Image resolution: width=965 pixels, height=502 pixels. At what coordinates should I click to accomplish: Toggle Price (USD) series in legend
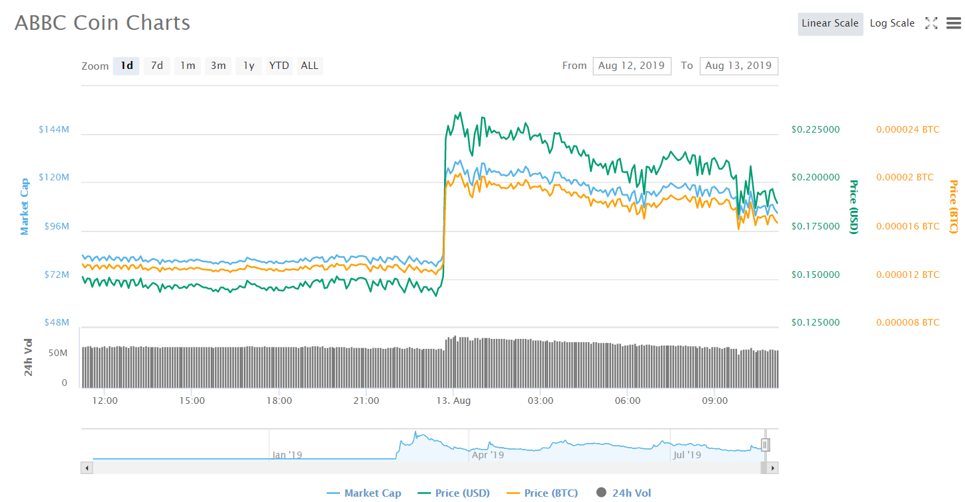(454, 493)
